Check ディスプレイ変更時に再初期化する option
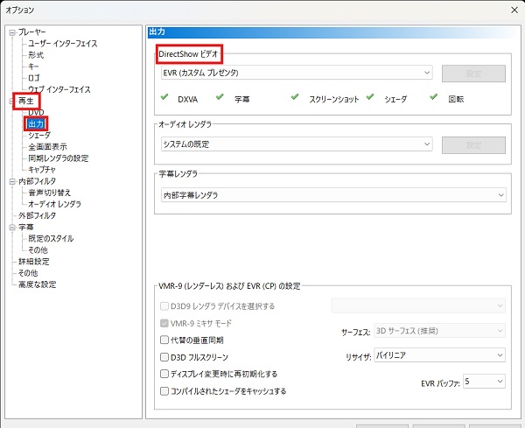This screenshot has width=525, height=428. point(164,373)
